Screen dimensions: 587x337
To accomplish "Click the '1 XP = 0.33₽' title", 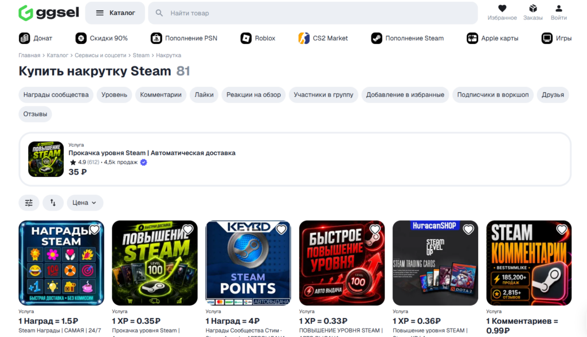I will point(323,321).
